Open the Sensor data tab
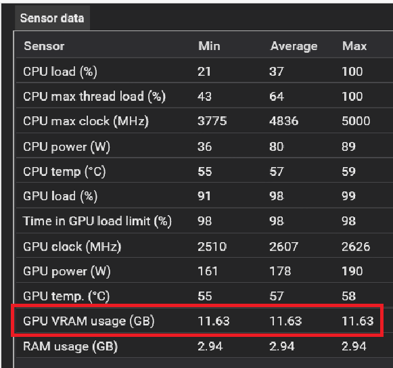 [x=52, y=18]
